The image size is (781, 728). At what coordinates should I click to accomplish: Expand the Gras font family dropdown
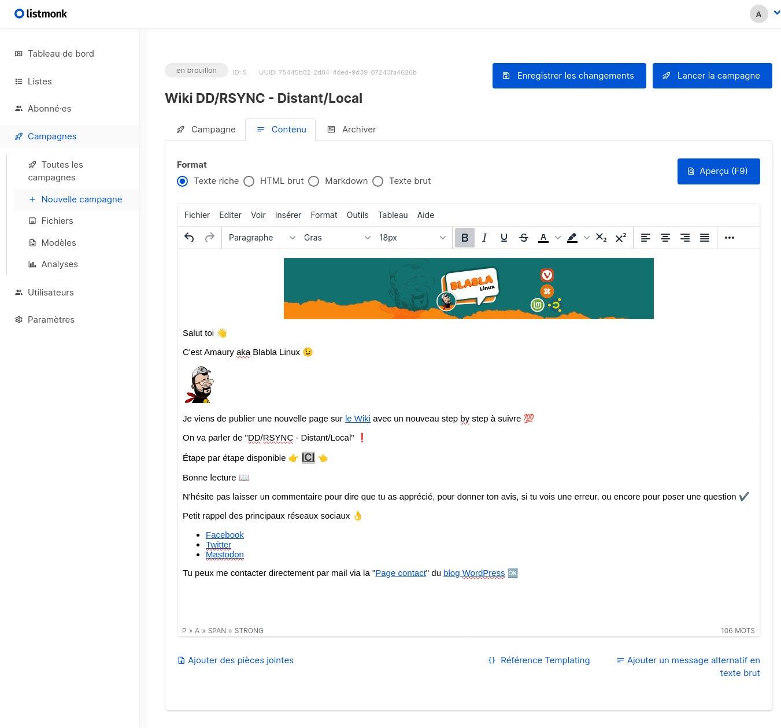tap(336, 238)
